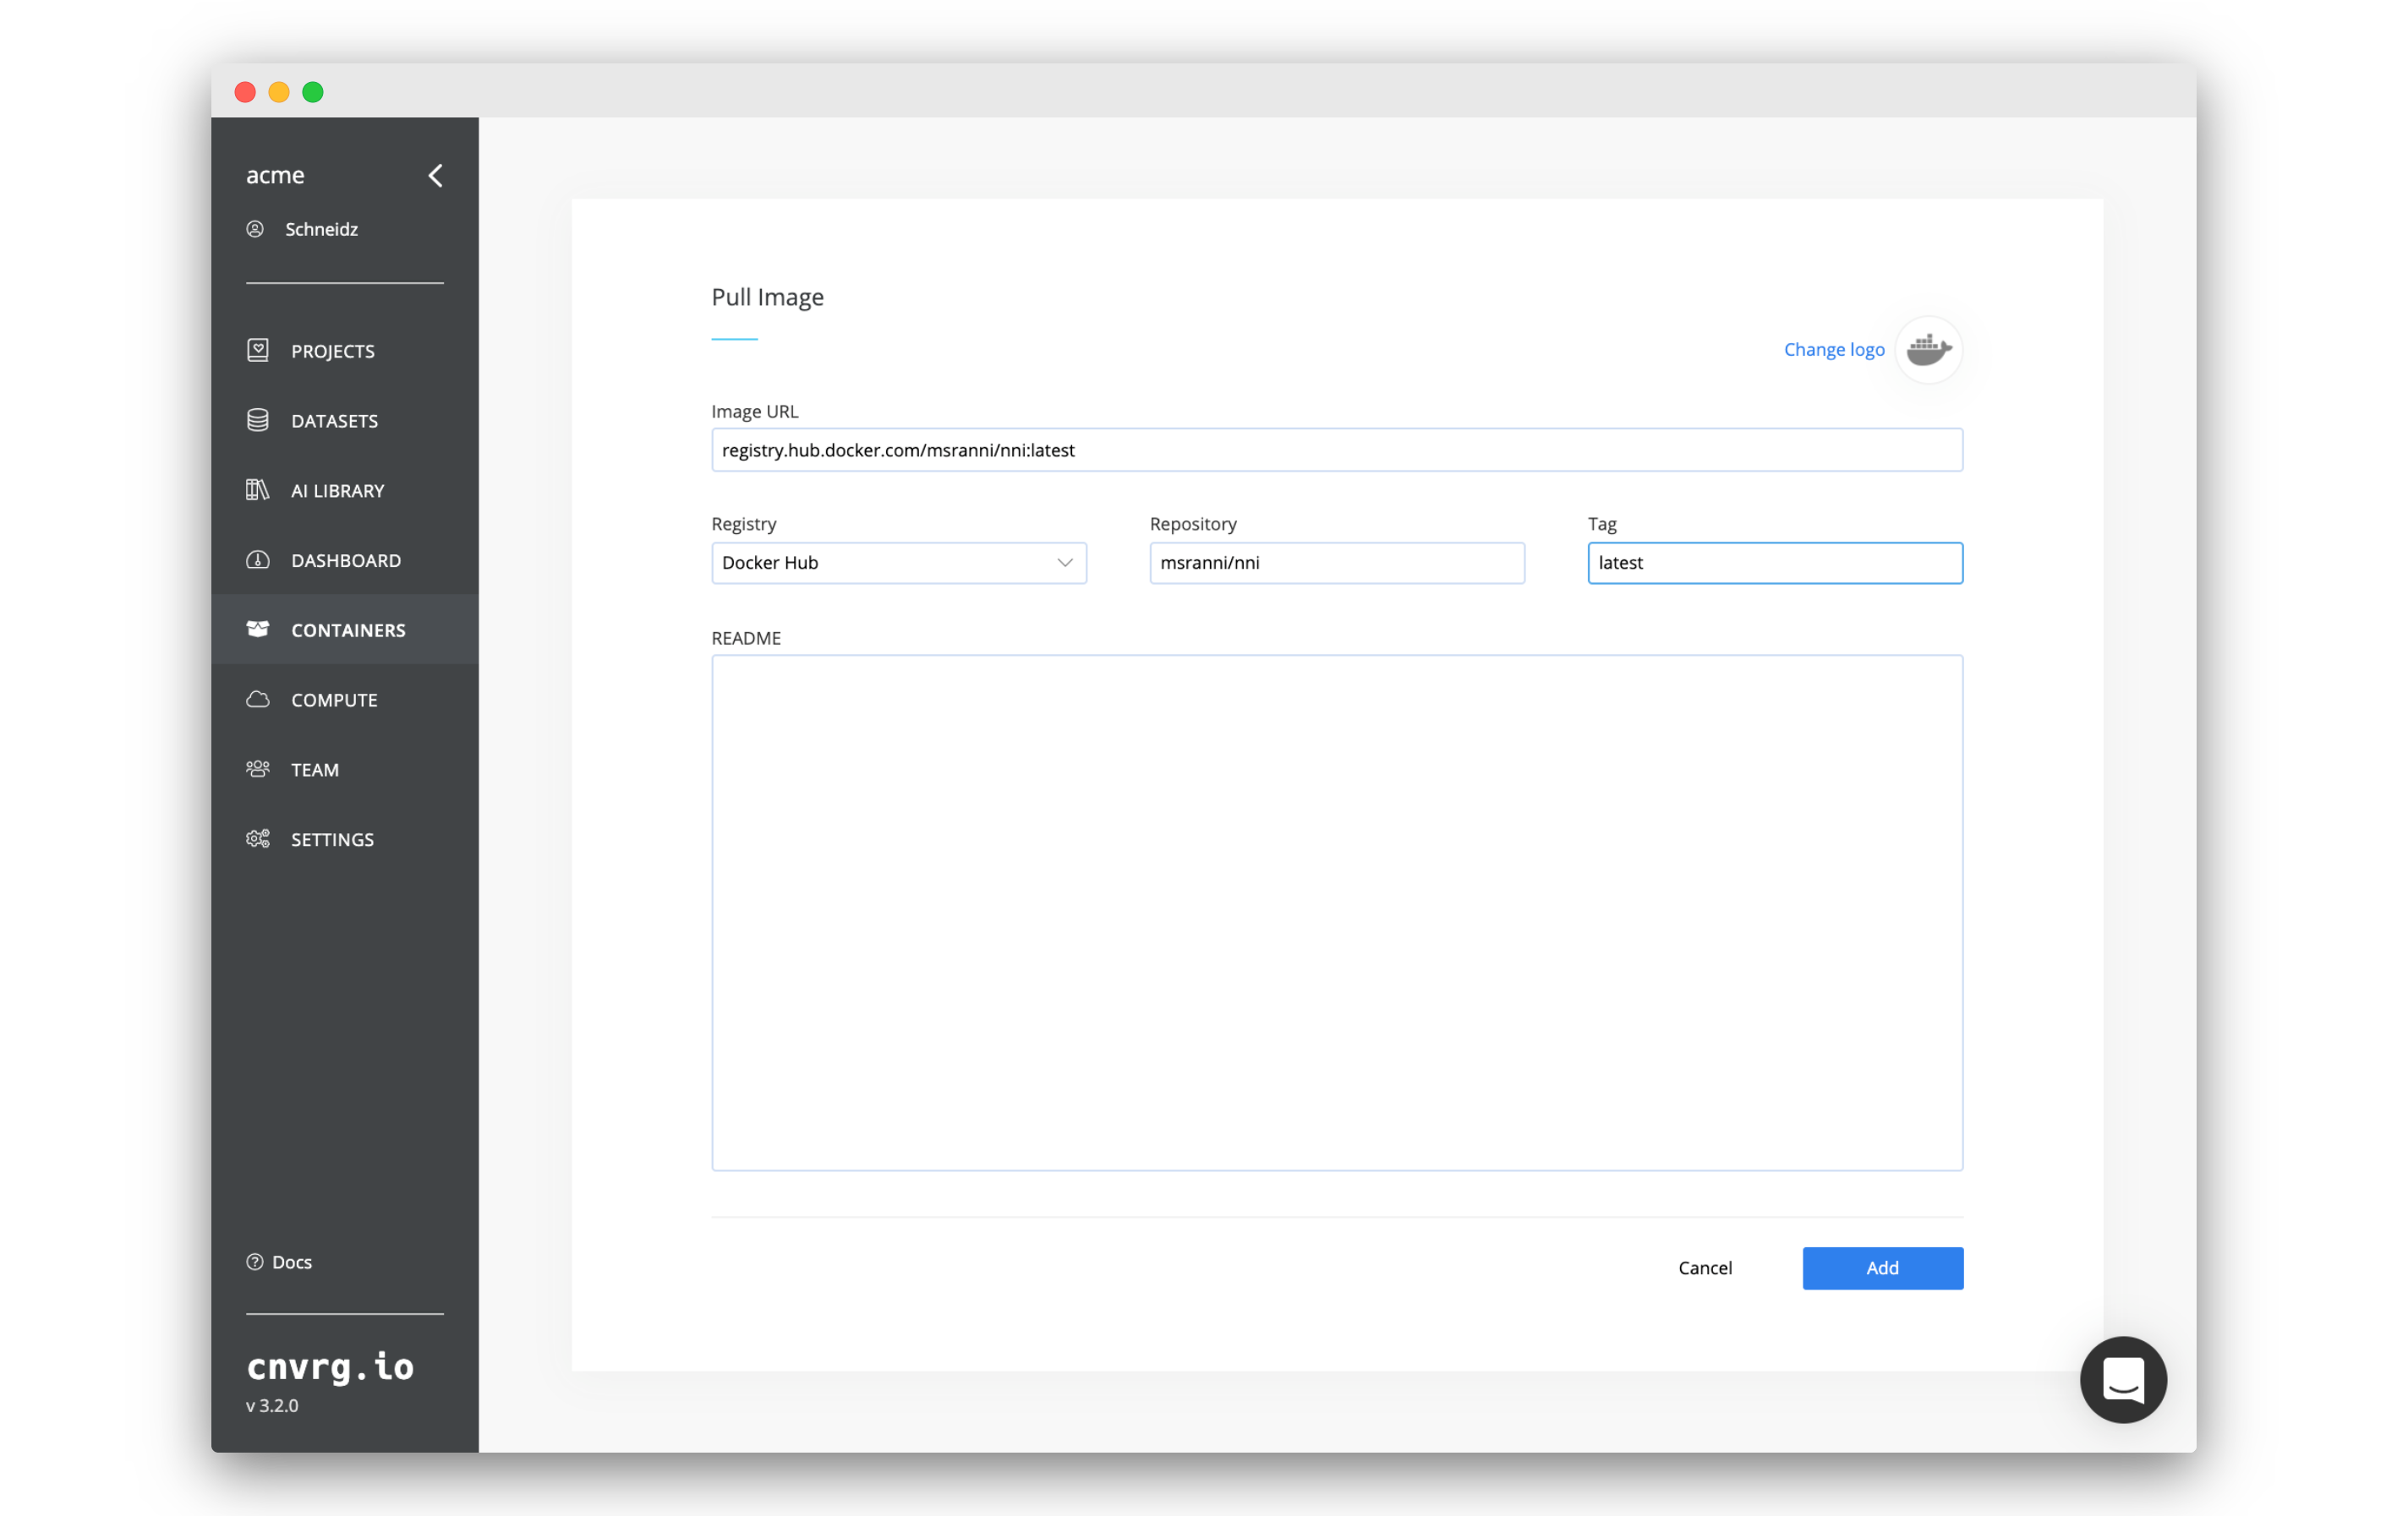Minimize the window with yellow button

[x=279, y=92]
